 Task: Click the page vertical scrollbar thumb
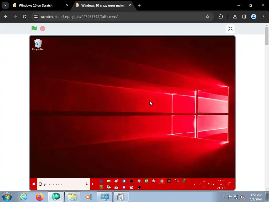pos(267,36)
